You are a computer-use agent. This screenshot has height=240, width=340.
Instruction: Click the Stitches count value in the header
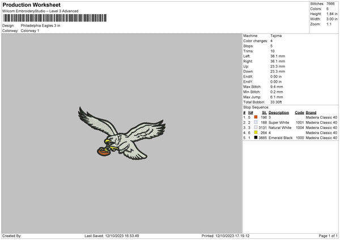[x=330, y=4]
